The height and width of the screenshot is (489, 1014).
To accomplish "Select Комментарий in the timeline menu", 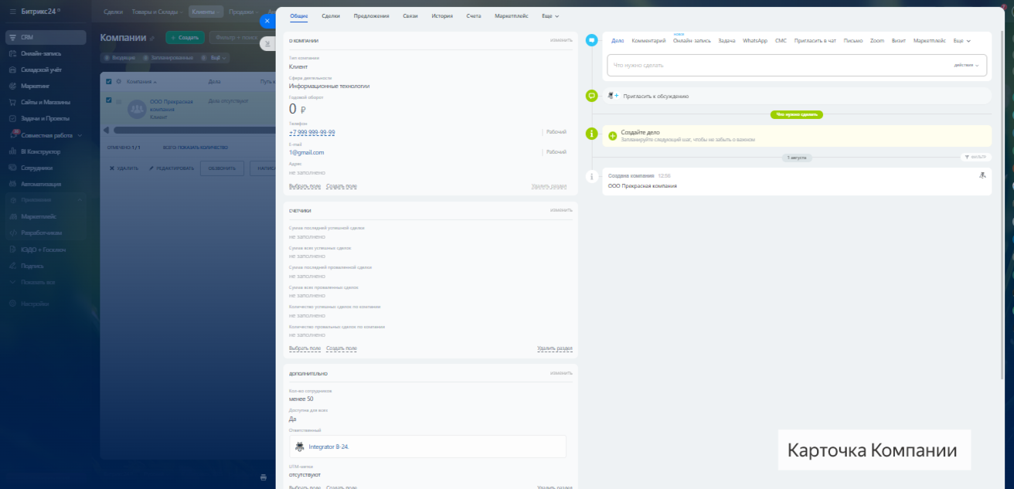I will click(x=648, y=40).
